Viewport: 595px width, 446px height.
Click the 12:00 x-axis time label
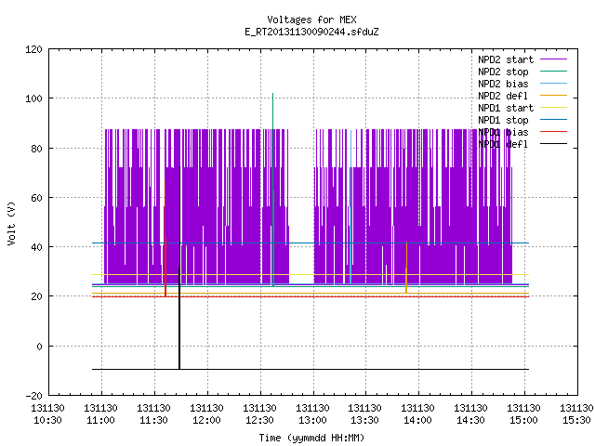pyautogui.click(x=206, y=420)
